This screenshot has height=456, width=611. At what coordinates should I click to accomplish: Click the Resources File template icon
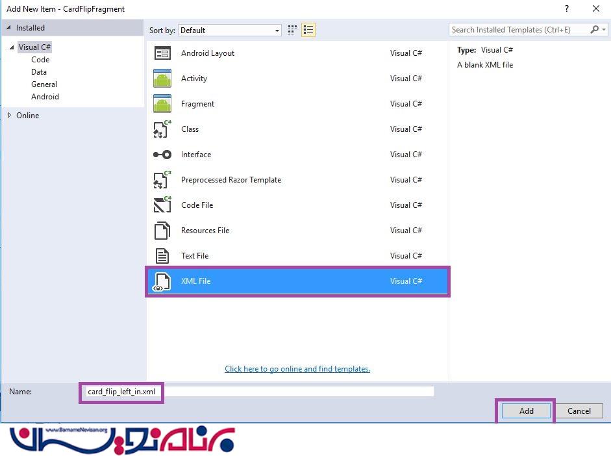coord(162,231)
